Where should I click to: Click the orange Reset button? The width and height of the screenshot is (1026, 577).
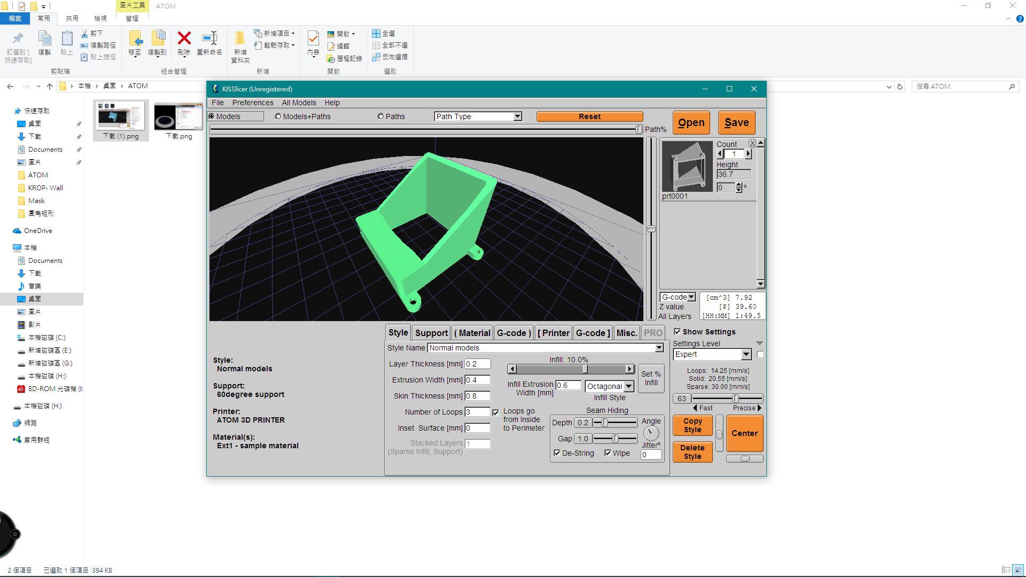589,116
